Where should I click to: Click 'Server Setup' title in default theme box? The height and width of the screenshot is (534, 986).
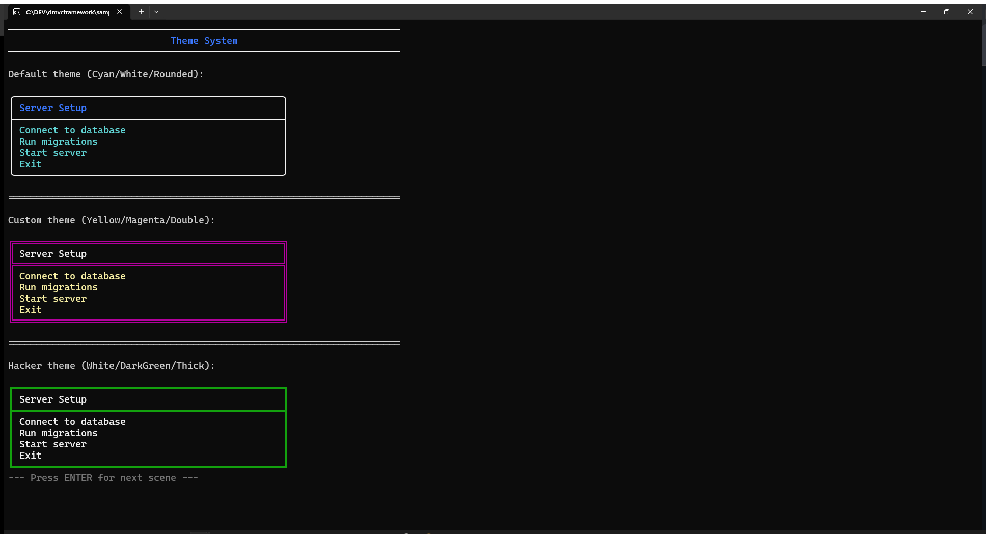click(x=53, y=108)
